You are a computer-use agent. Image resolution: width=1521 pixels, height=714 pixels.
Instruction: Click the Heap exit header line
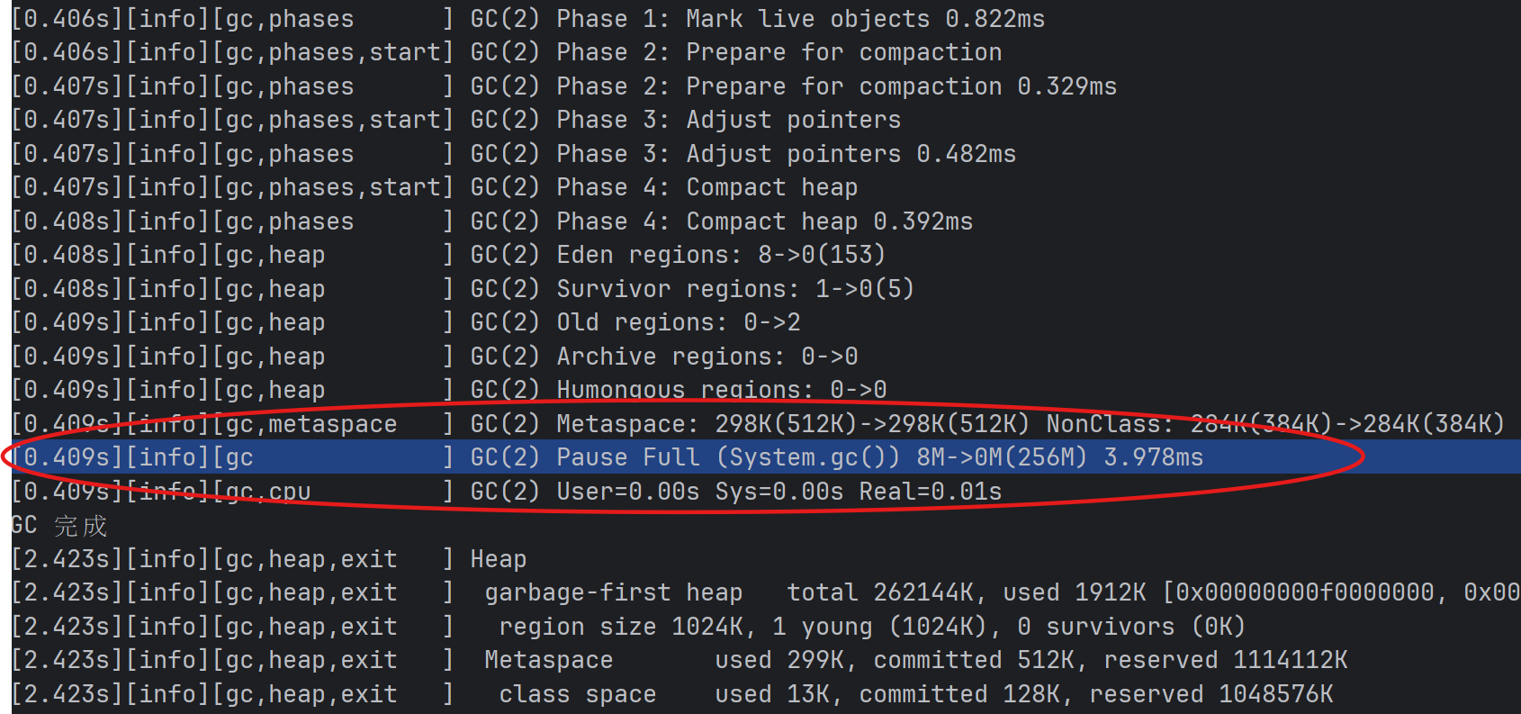(x=498, y=559)
